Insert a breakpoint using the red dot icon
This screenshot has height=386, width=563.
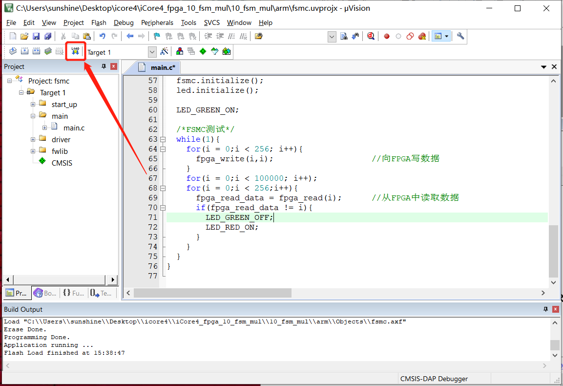[x=387, y=36]
